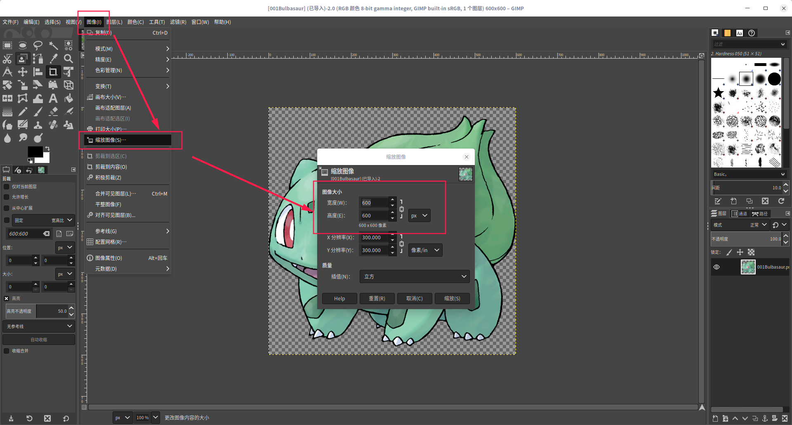This screenshot has height=425, width=792.
Task: Select the Pencil tool
Action: coord(23,111)
